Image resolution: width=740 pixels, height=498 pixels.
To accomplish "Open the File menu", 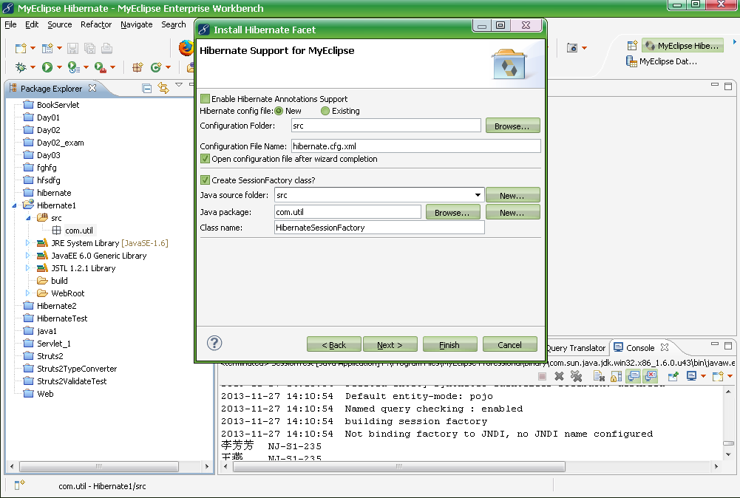I will (x=10, y=24).
